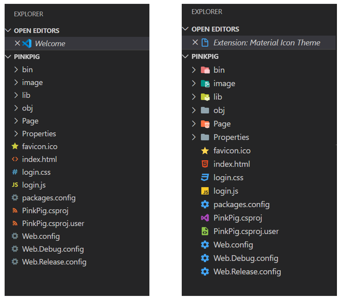
Task: Click the gear icon beside Web.Release.config
Action: 205,272
